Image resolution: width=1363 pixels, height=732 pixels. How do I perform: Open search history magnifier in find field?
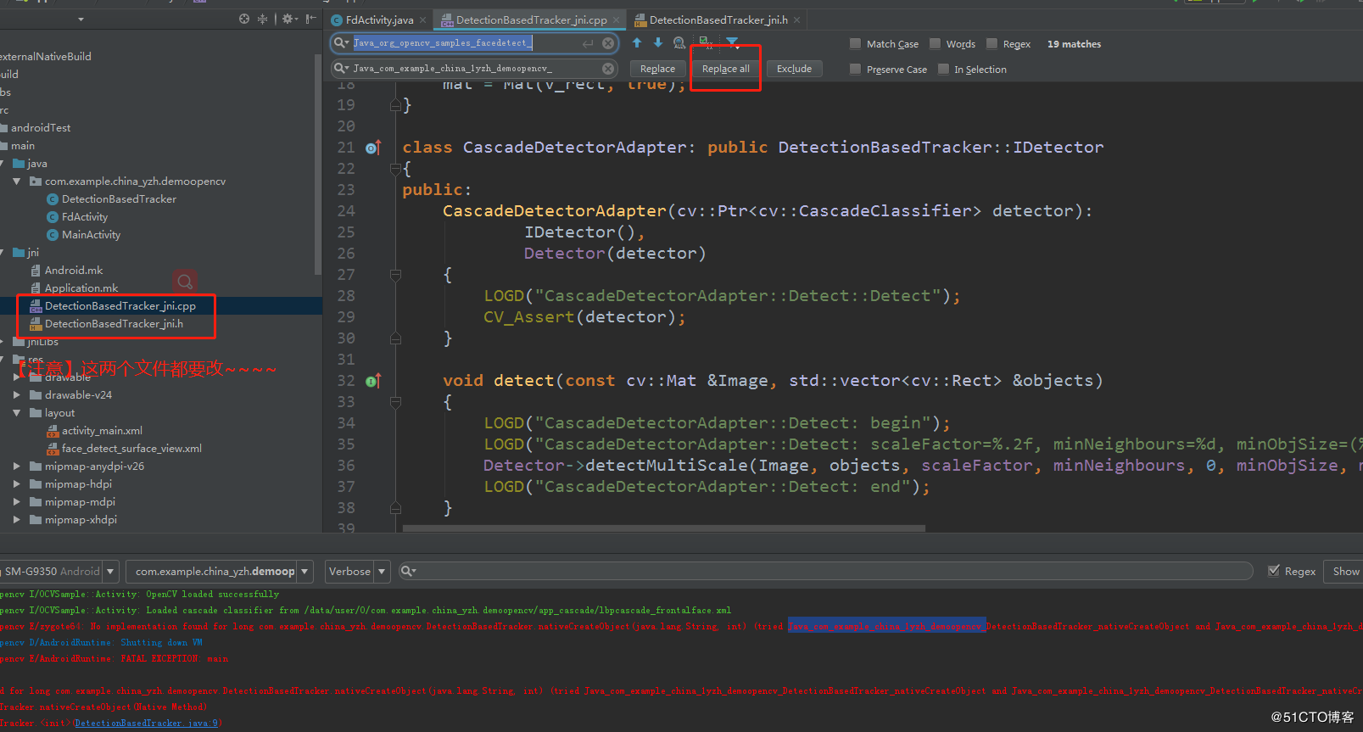pos(341,42)
